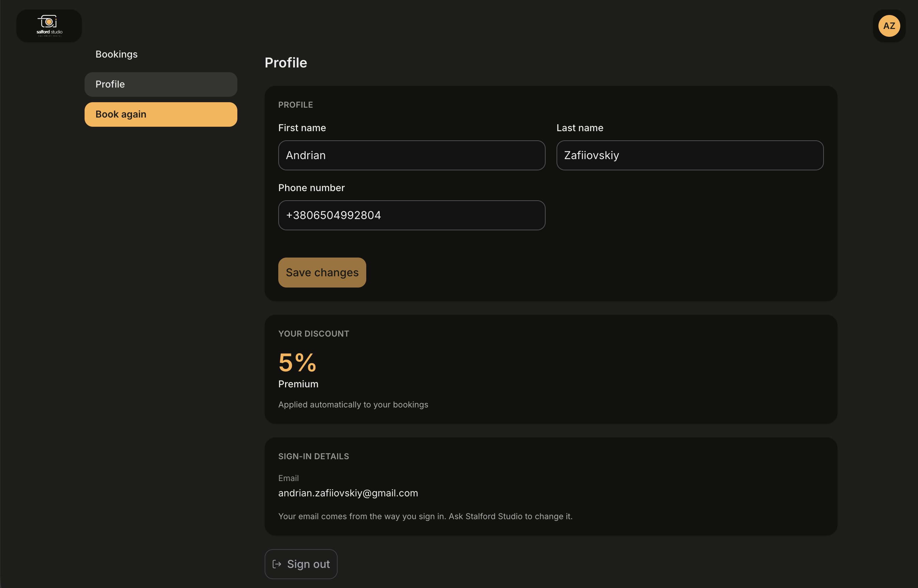The width and height of the screenshot is (918, 588).
Task: Click the Premium tier label
Action: pos(298,384)
